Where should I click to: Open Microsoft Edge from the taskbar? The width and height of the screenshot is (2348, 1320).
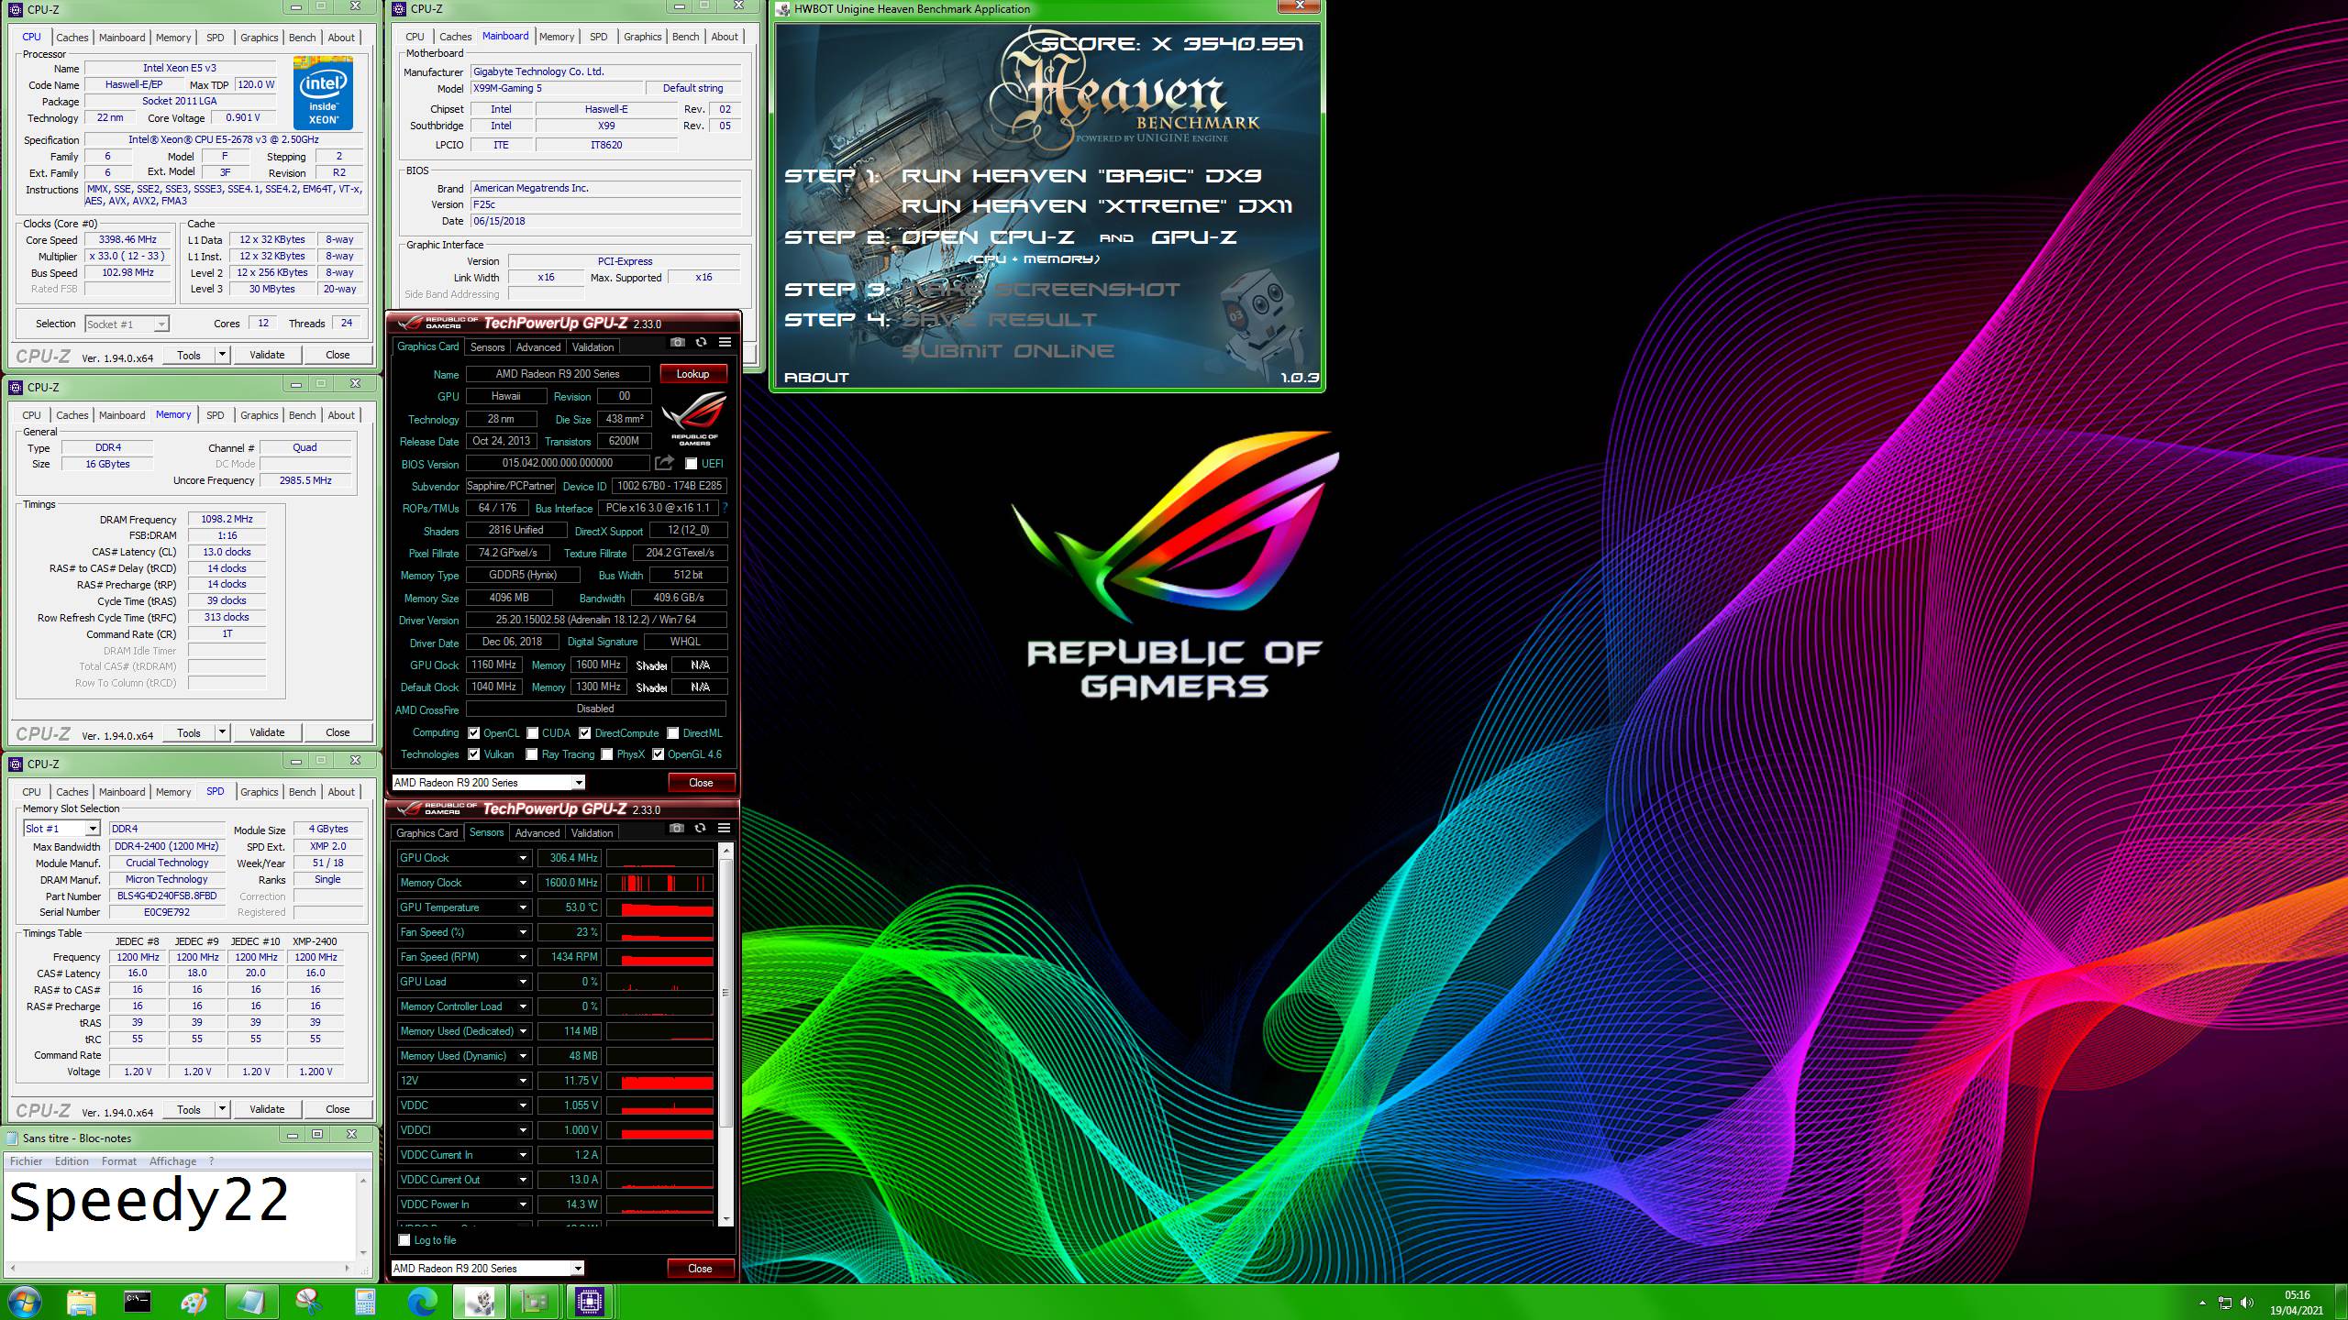(423, 1302)
